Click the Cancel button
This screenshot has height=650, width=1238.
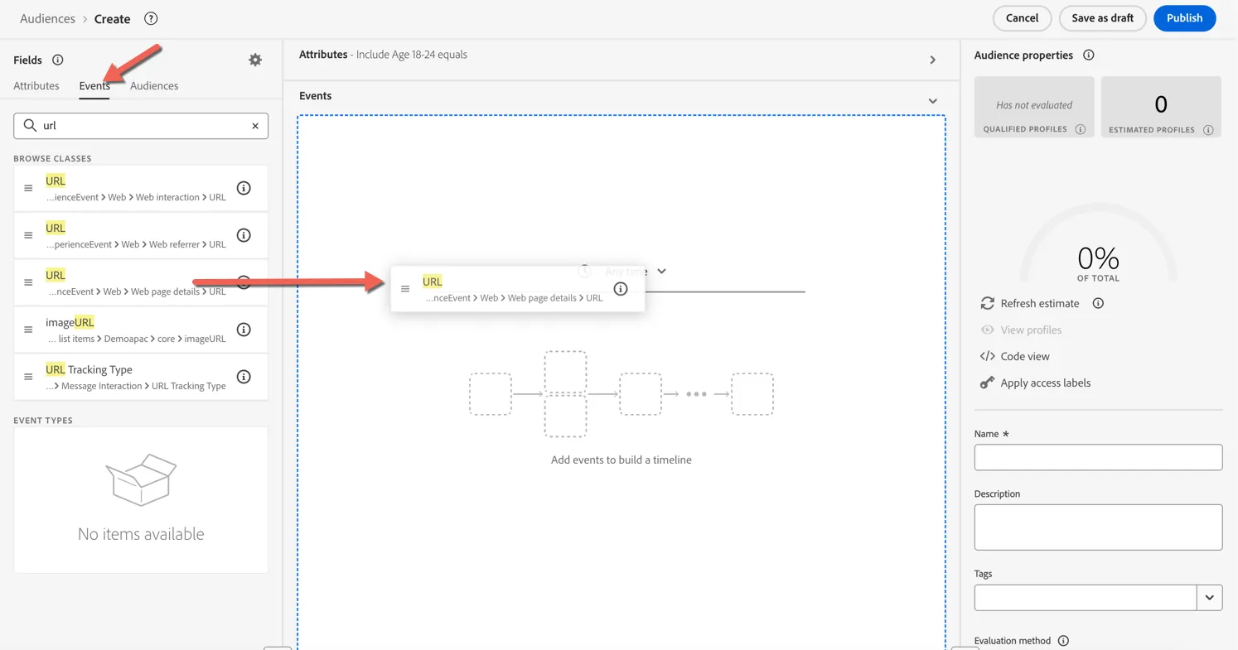click(1022, 18)
